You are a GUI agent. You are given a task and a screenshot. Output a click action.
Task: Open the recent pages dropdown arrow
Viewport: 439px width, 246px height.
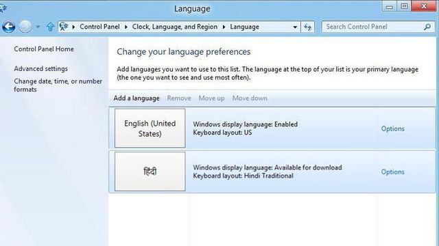[x=38, y=27]
